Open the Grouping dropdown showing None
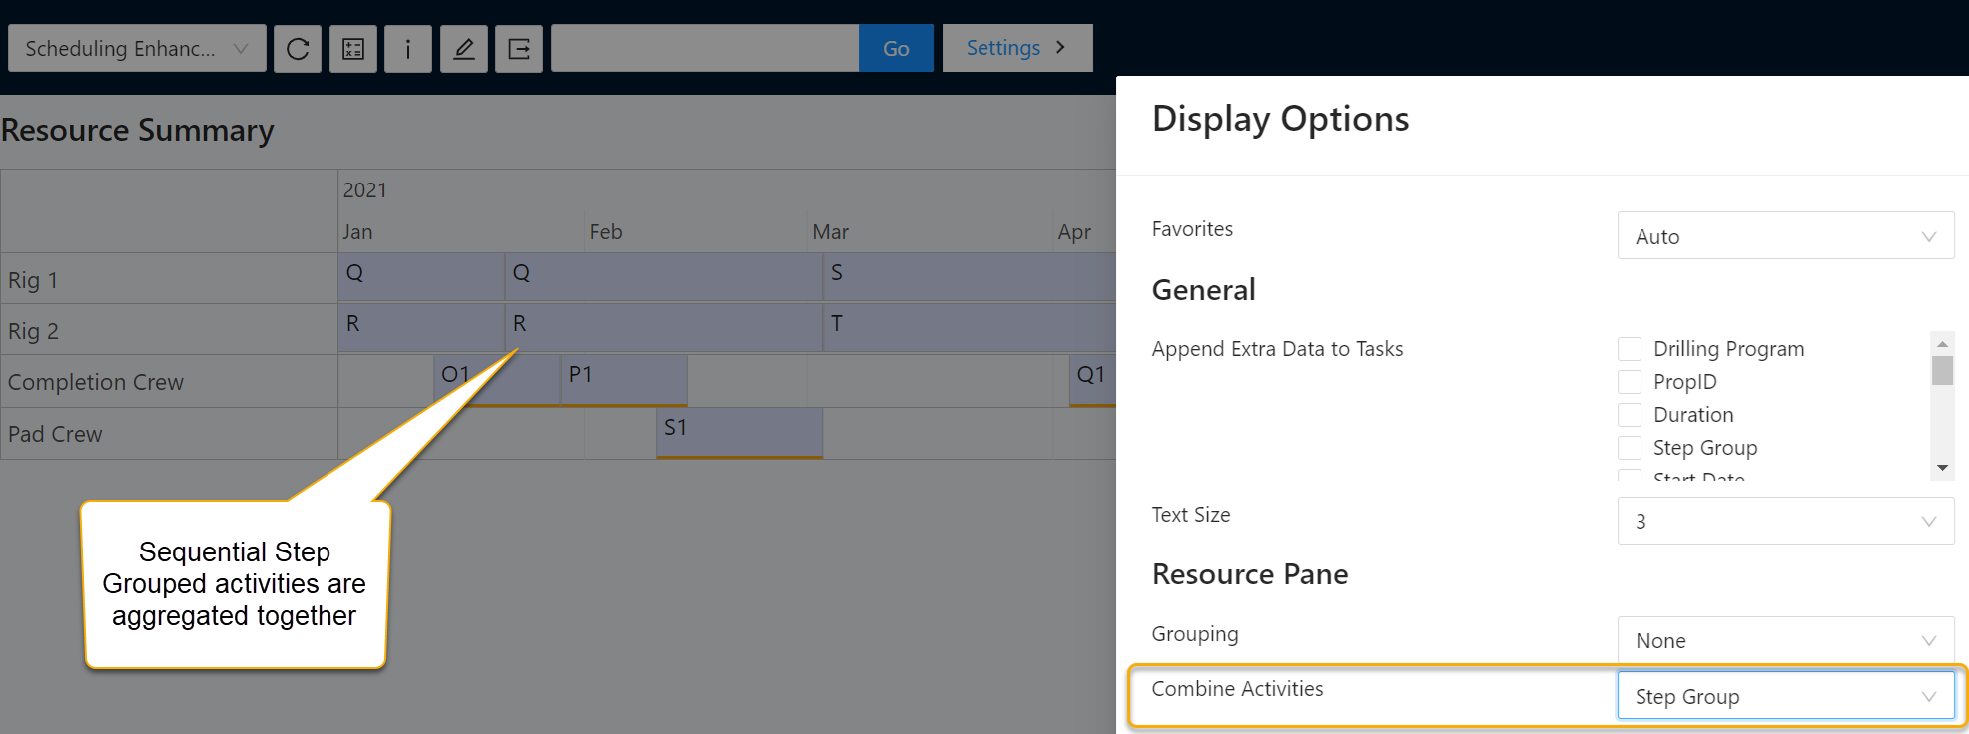Image resolution: width=1969 pixels, height=734 pixels. pos(1784,640)
